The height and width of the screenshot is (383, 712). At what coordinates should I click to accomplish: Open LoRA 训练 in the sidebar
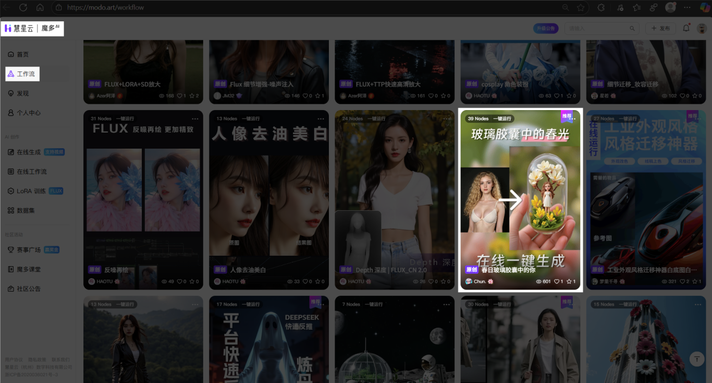[x=34, y=191]
